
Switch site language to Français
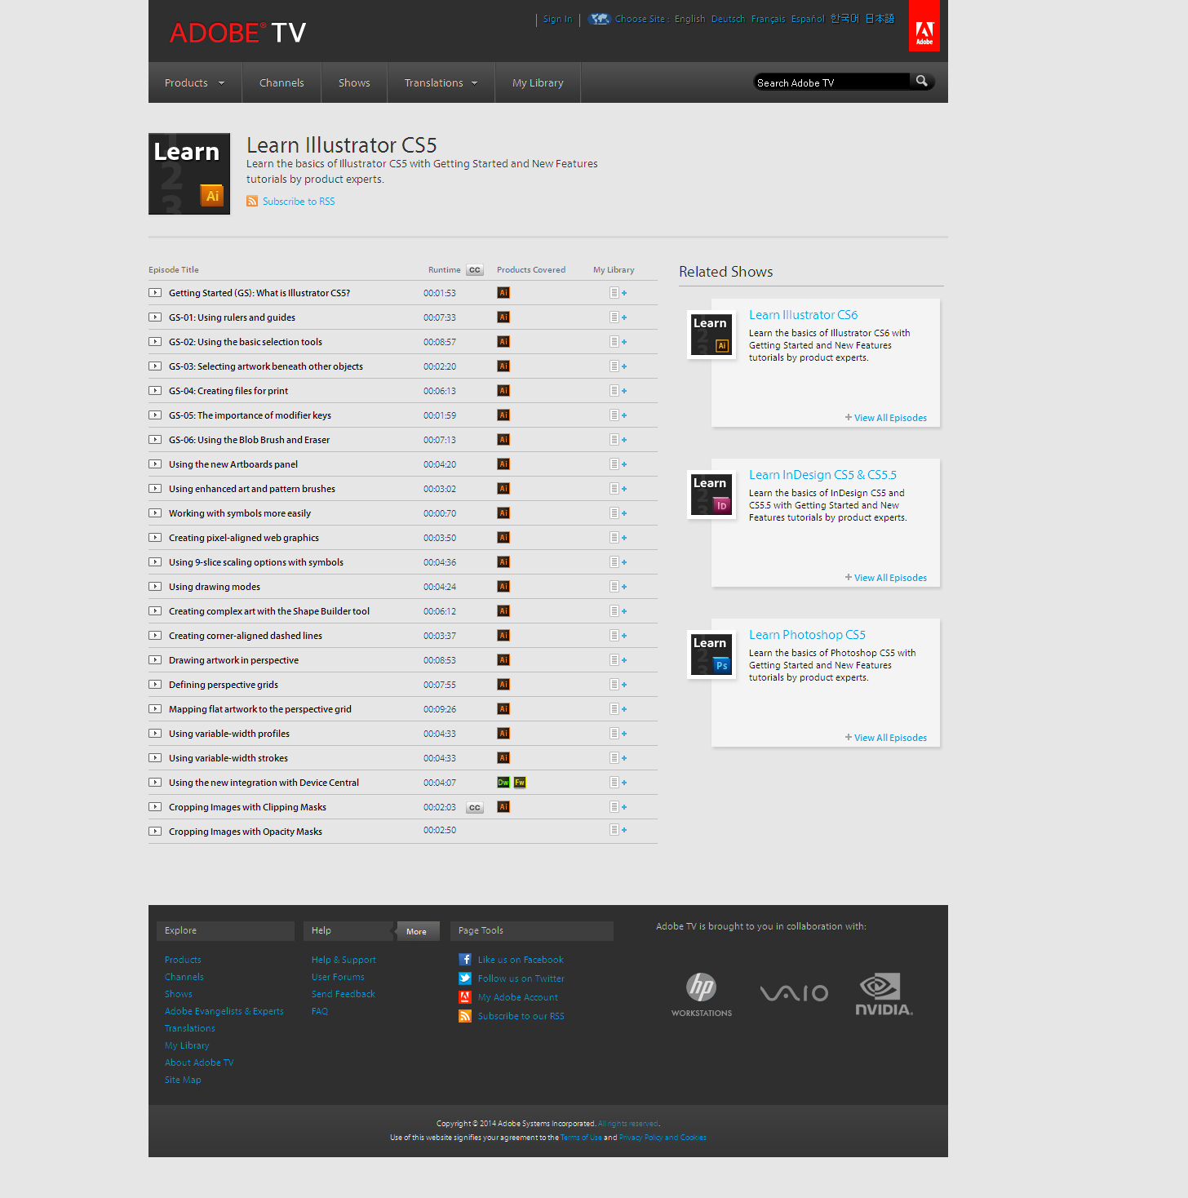[x=768, y=19]
